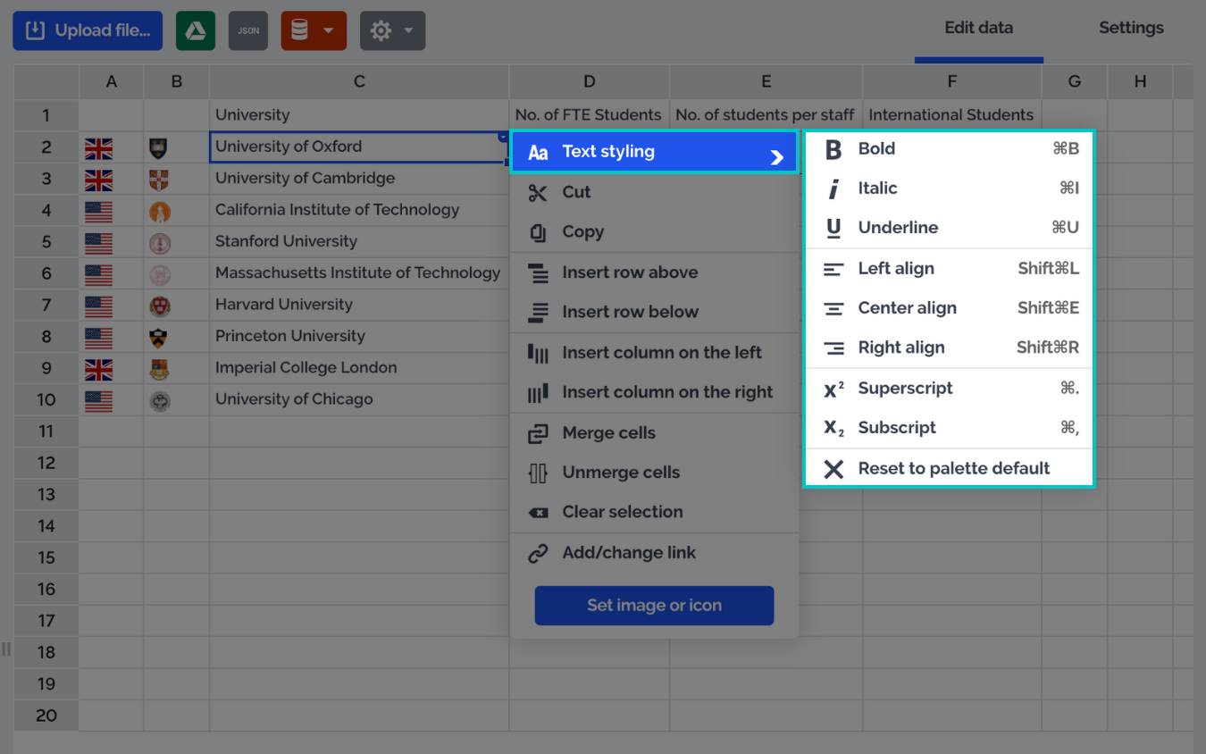
Task: Choose Center align from the submenu
Action: tap(907, 308)
